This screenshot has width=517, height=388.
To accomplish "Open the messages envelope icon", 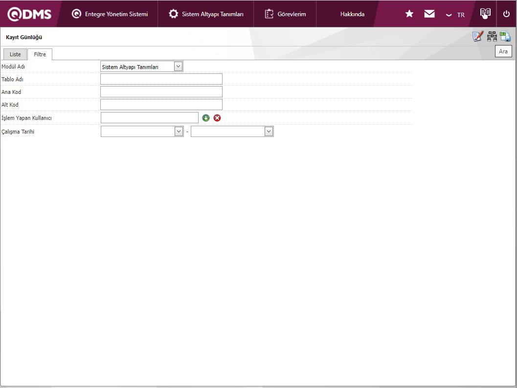I will coord(429,14).
